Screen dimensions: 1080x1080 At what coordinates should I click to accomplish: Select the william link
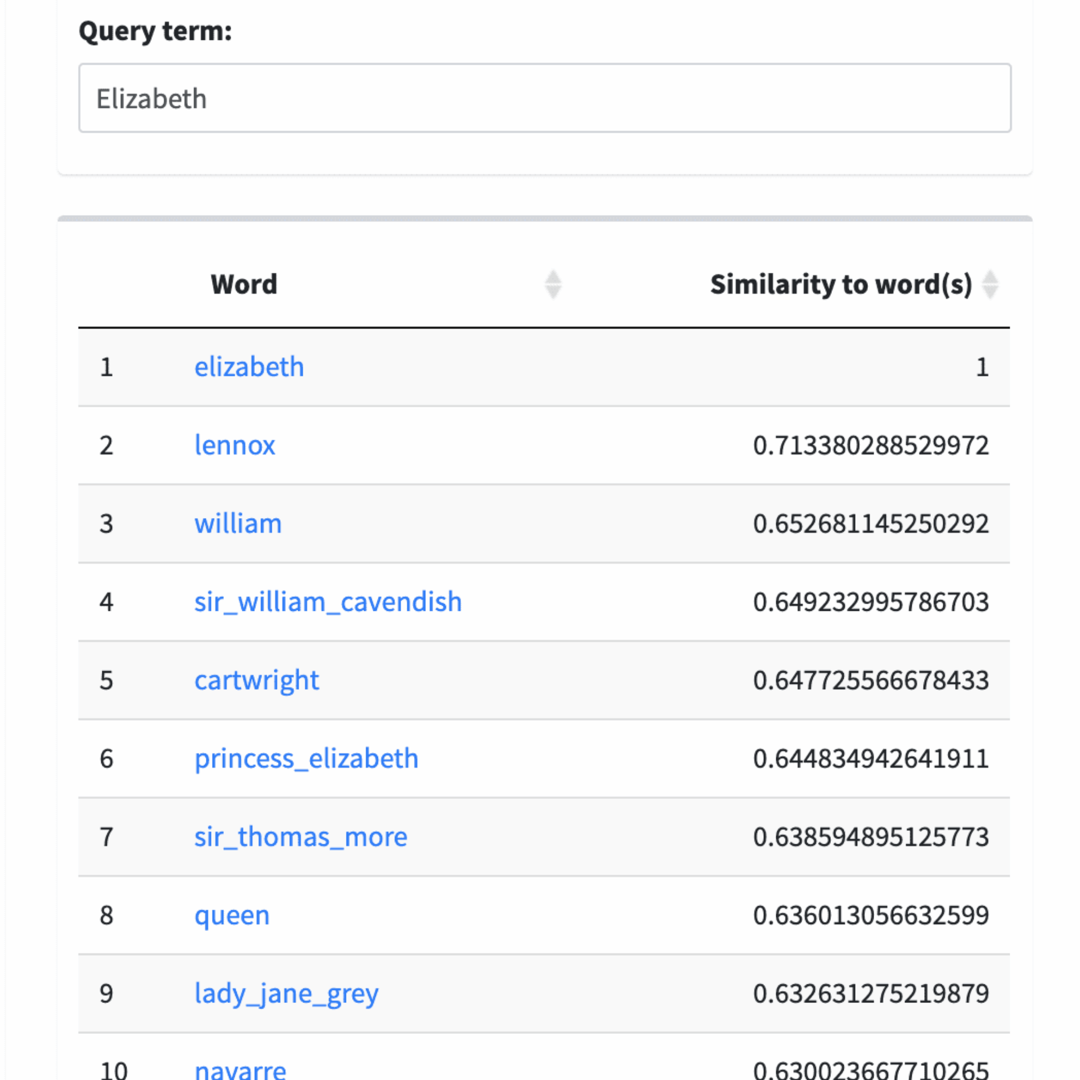pos(238,523)
